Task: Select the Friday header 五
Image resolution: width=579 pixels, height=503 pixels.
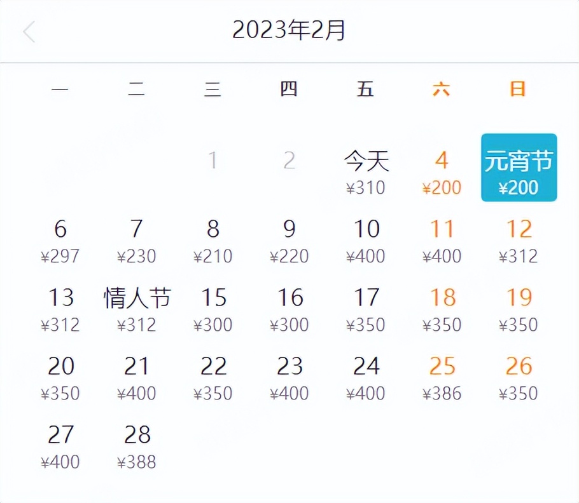Action: 366,90
